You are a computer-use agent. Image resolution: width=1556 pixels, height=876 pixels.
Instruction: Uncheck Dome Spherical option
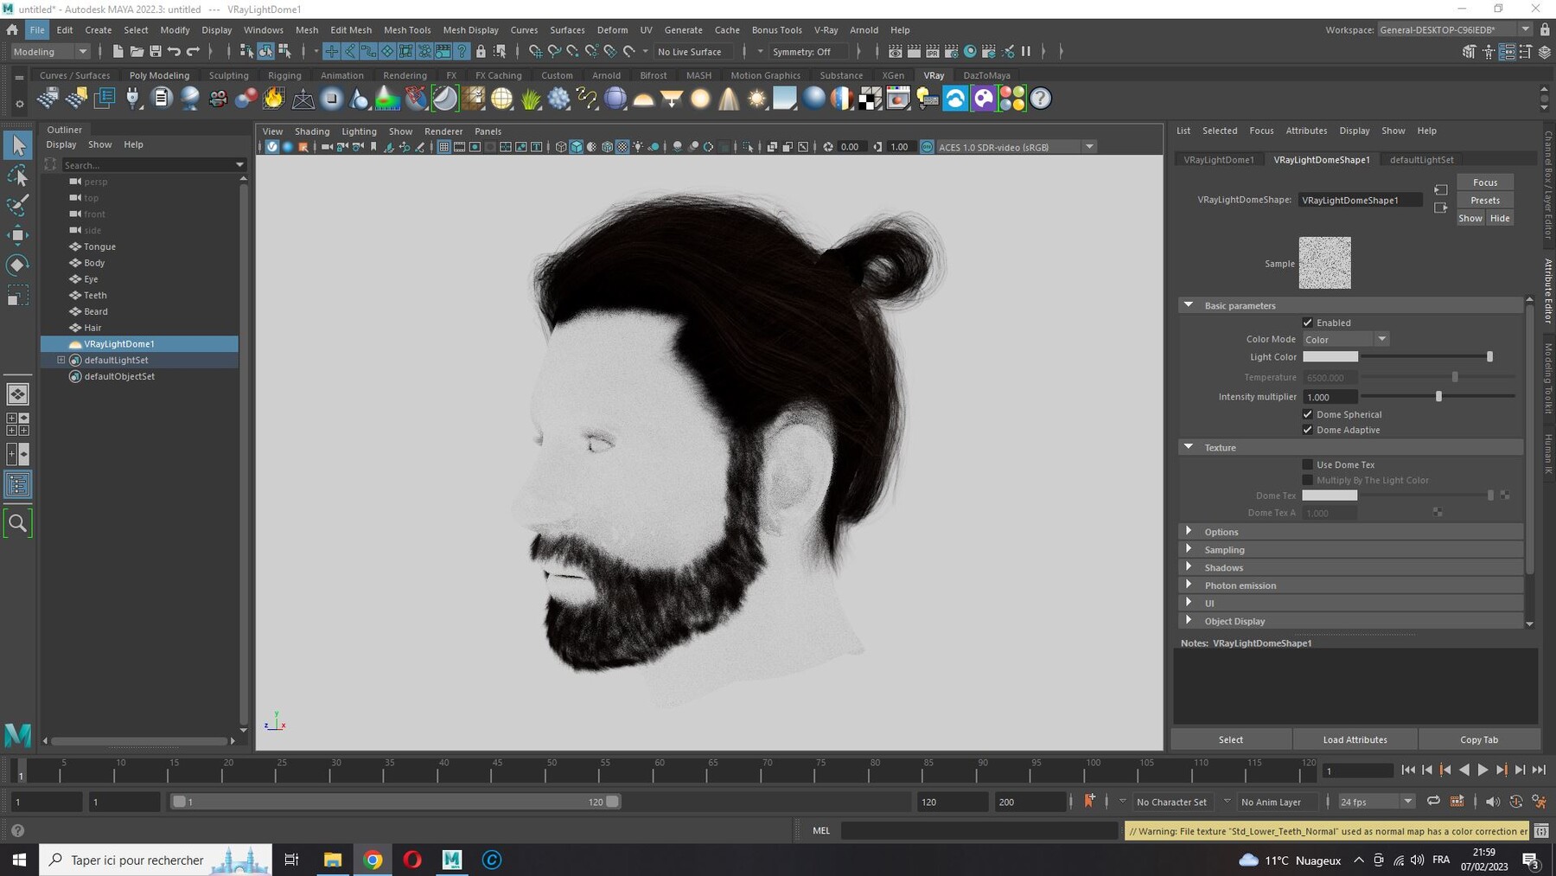coord(1308,414)
